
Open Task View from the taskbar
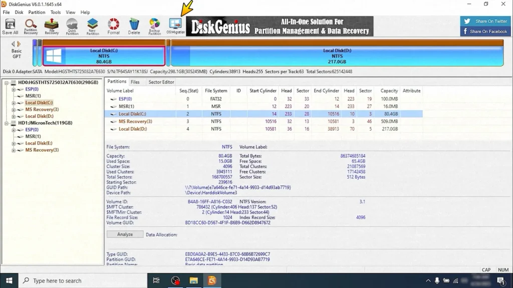click(156, 280)
